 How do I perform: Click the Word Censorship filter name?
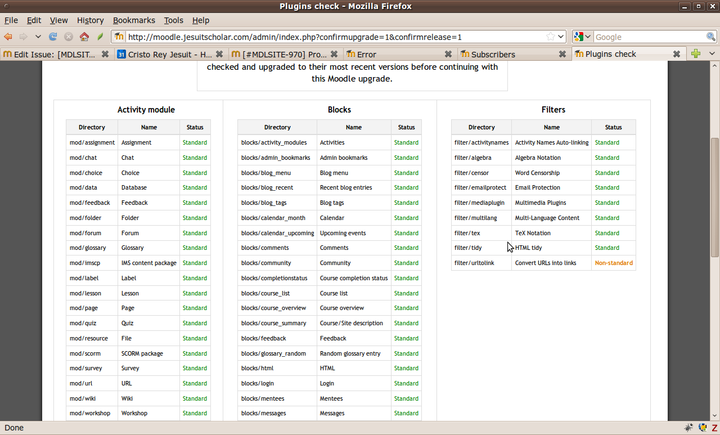pyautogui.click(x=537, y=173)
